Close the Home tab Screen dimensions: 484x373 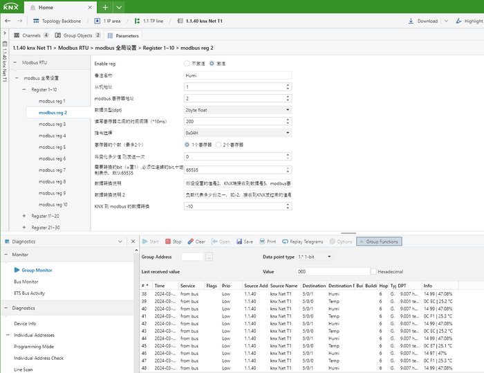pos(90,8)
